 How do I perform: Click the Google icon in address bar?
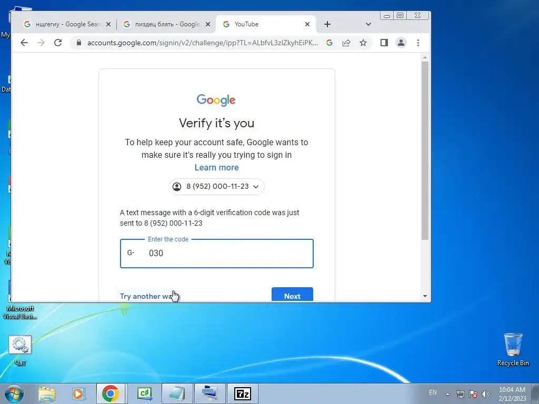[330, 43]
